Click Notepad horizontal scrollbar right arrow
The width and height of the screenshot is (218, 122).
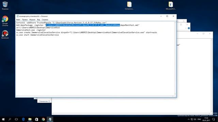pyautogui.click(x=173, y=96)
